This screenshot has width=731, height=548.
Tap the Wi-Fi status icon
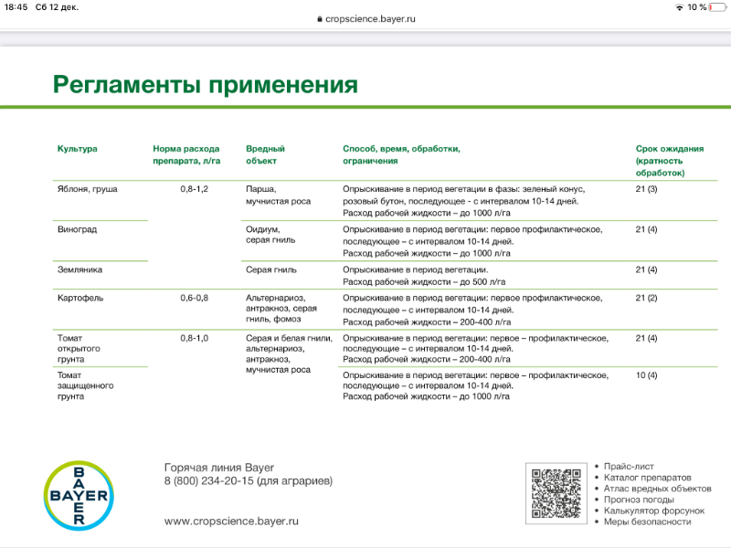tap(679, 7)
